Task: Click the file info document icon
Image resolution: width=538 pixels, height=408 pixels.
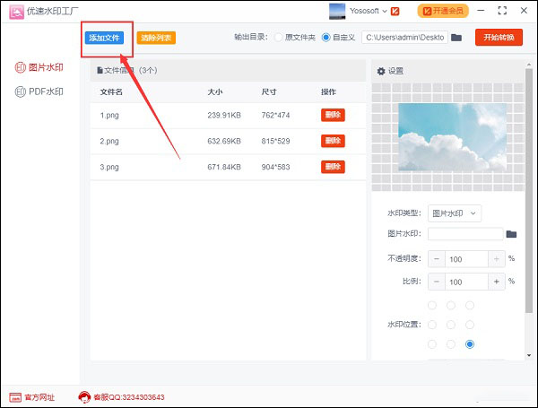Action: [x=100, y=70]
